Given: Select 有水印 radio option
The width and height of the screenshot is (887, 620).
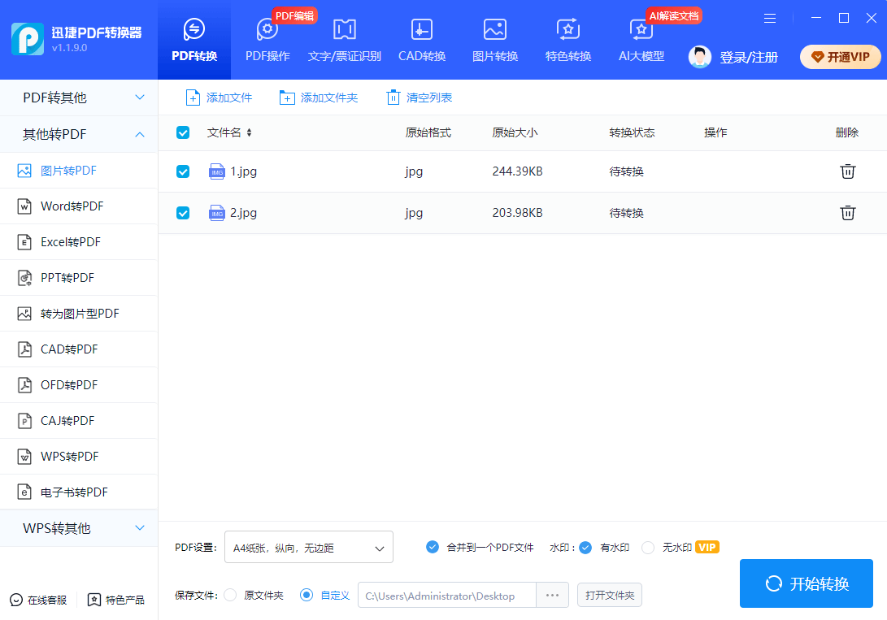Looking at the screenshot, I should click(585, 548).
